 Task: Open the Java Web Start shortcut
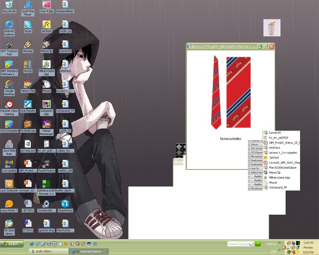pos(9,147)
